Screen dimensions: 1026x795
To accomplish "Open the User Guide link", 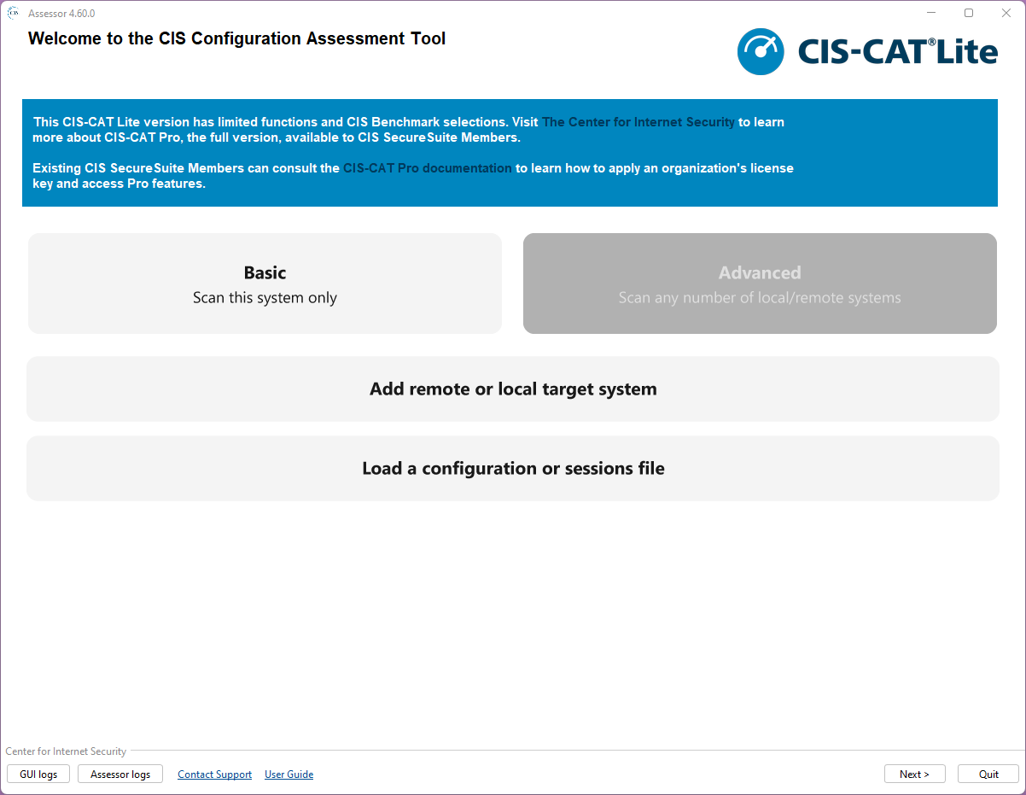I will 289,775.
